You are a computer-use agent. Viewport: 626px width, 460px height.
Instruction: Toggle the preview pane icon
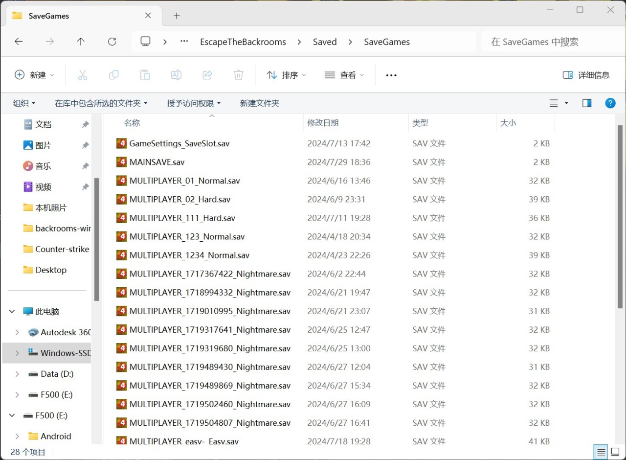[587, 103]
